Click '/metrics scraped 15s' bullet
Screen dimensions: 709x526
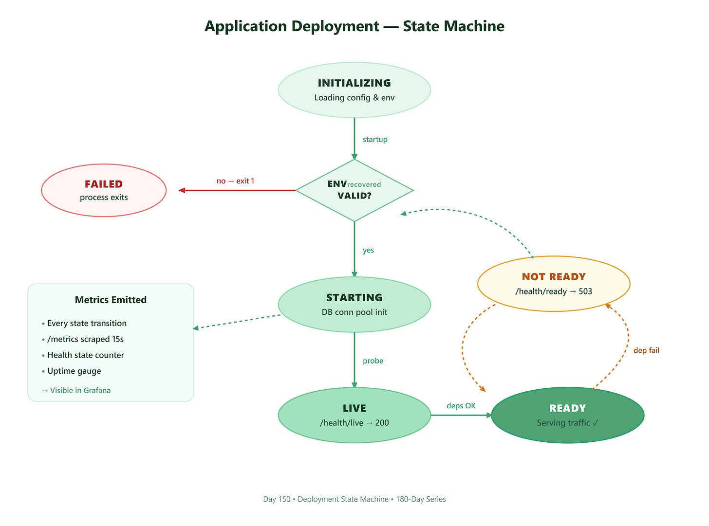click(x=82, y=339)
